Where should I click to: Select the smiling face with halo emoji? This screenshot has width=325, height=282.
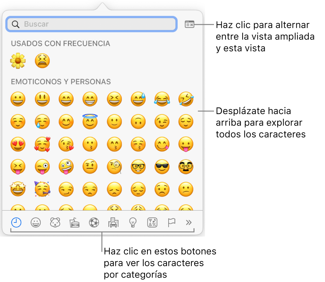click(x=90, y=121)
